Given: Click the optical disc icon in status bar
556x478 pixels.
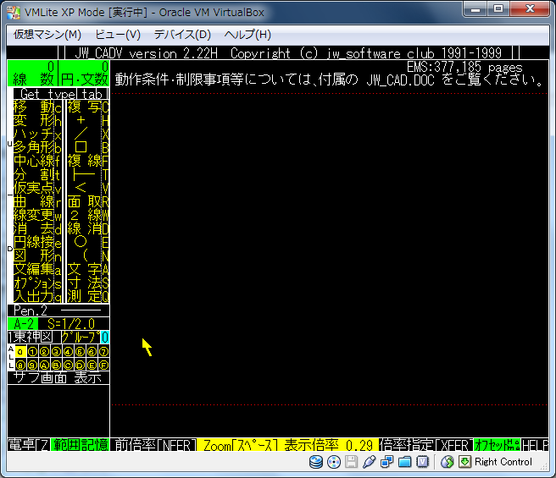Looking at the screenshot, I should tap(334, 462).
